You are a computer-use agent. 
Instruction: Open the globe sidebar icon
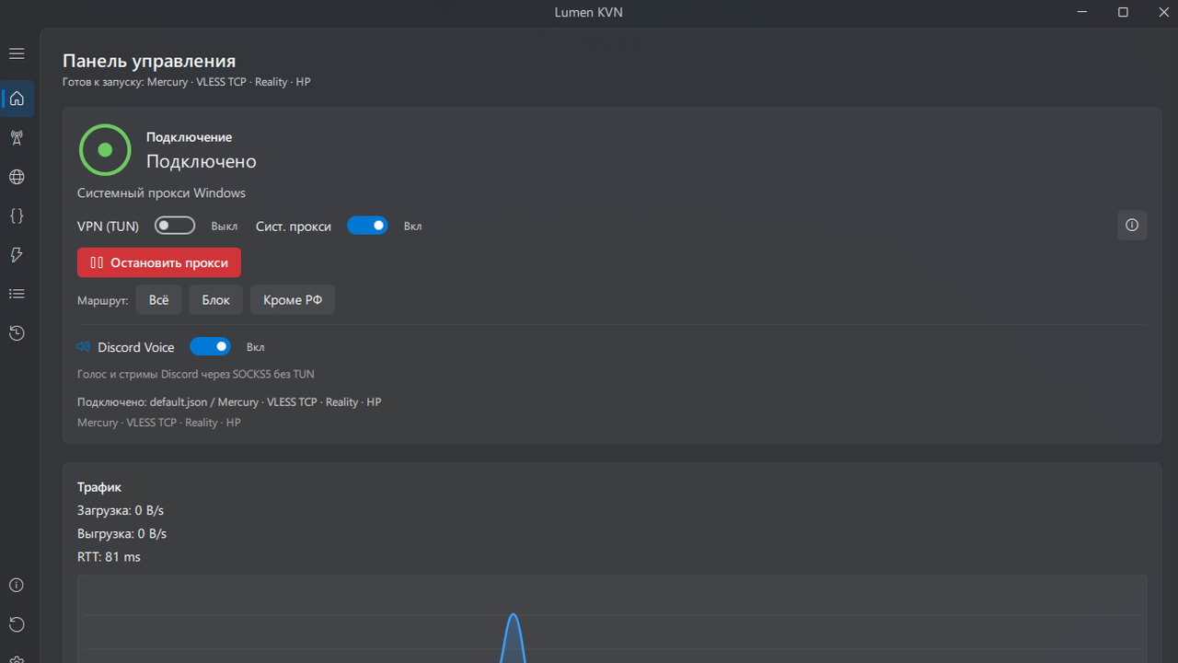17,177
